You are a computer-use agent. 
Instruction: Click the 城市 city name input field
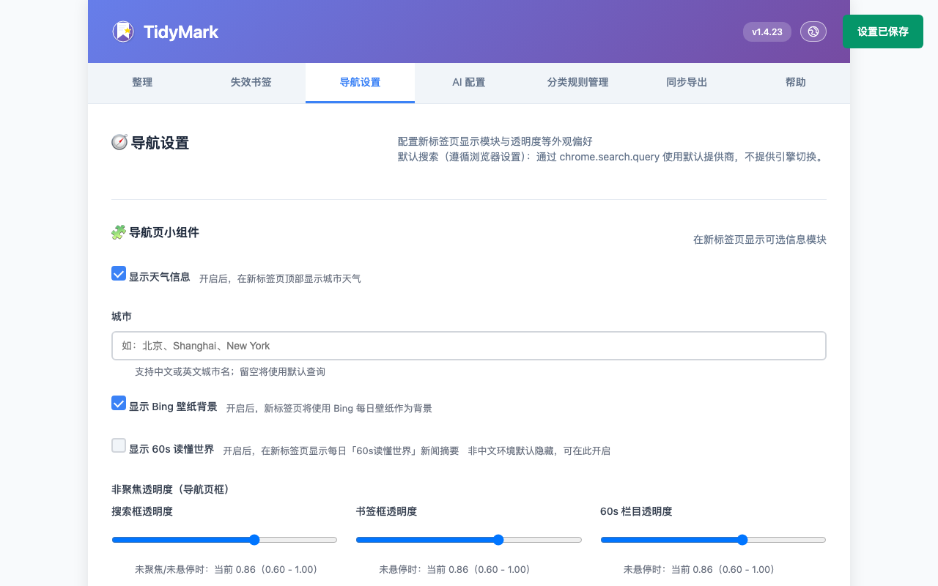tap(469, 346)
